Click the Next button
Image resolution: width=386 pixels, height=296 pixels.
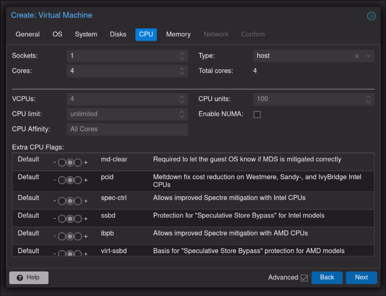tap(361, 277)
